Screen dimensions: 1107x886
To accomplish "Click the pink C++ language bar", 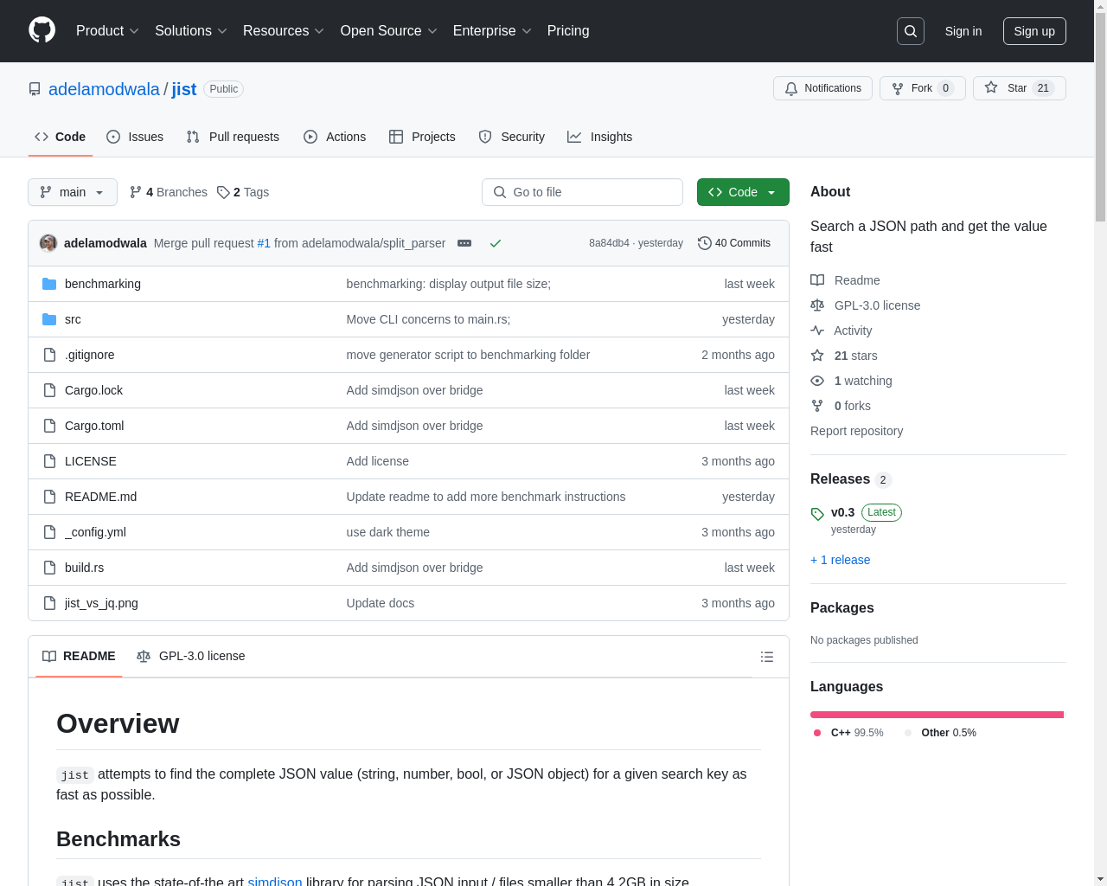I will click(937, 715).
